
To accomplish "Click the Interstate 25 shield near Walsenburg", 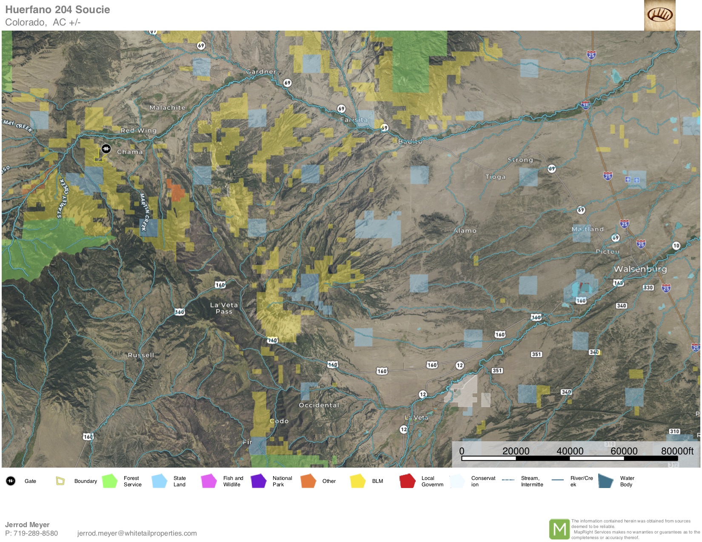I will pos(666,289).
